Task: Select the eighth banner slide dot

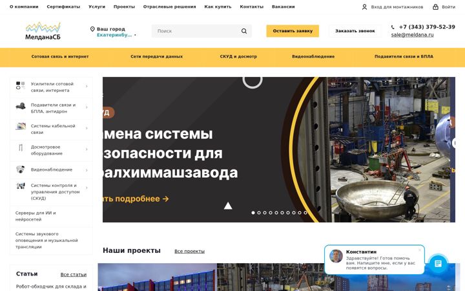Action: (294, 213)
